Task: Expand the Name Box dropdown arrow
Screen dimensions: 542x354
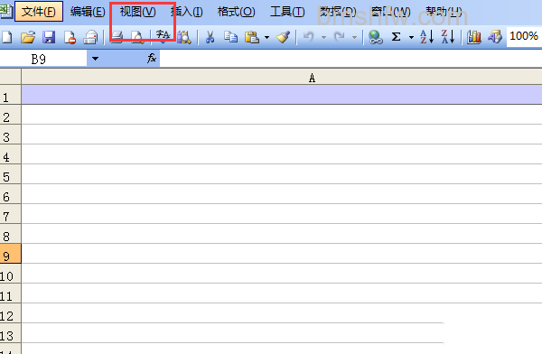Action: click(x=95, y=59)
